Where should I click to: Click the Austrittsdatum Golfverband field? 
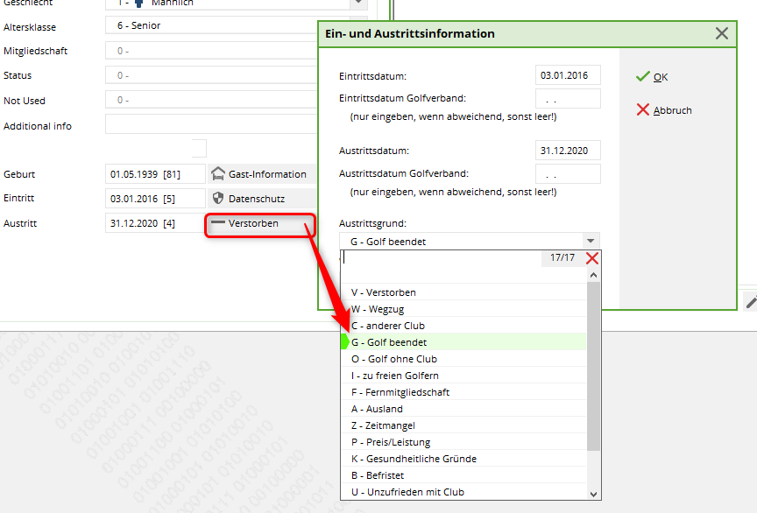coord(568,174)
